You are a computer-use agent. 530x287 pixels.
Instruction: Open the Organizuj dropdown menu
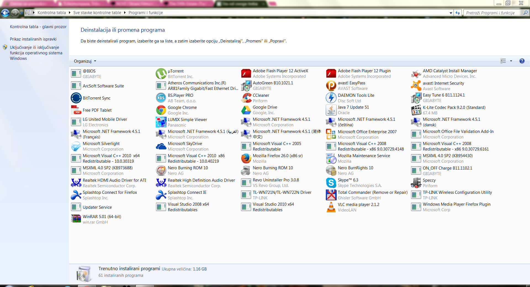coord(85,61)
